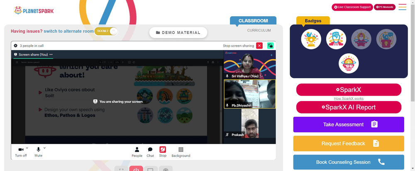Click '3 people in call' text
The width and height of the screenshot is (415, 171).
point(32,46)
